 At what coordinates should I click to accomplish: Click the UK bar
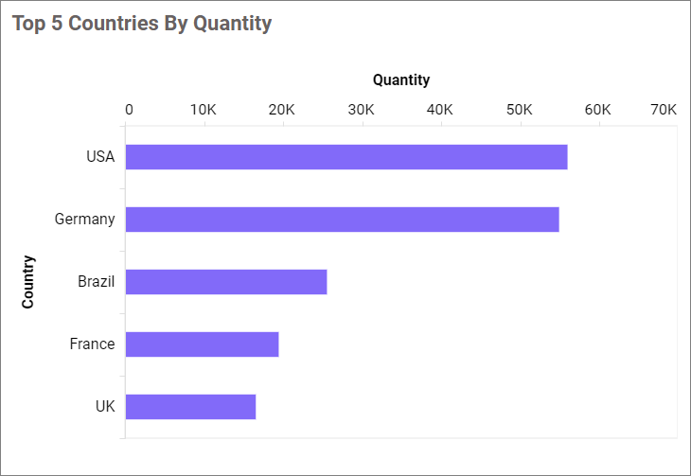click(190, 407)
